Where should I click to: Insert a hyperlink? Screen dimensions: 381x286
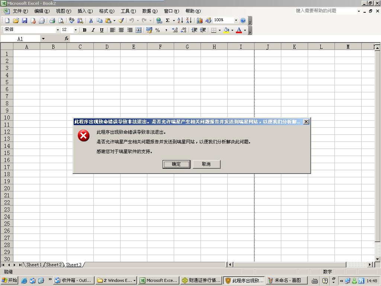coord(159,20)
